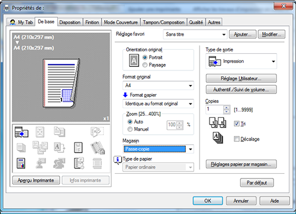Viewport: 296px width, 214px height.
Task: Click the printer icon in Type de sortie
Action: [215, 61]
